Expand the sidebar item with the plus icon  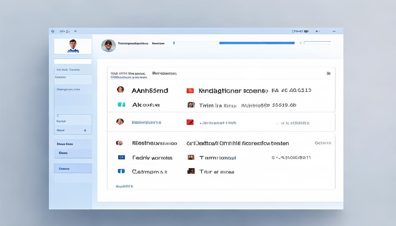pos(85,130)
